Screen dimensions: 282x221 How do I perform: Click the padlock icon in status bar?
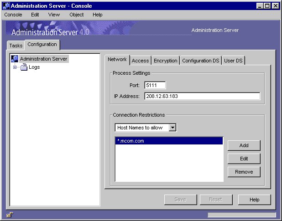[10, 215]
